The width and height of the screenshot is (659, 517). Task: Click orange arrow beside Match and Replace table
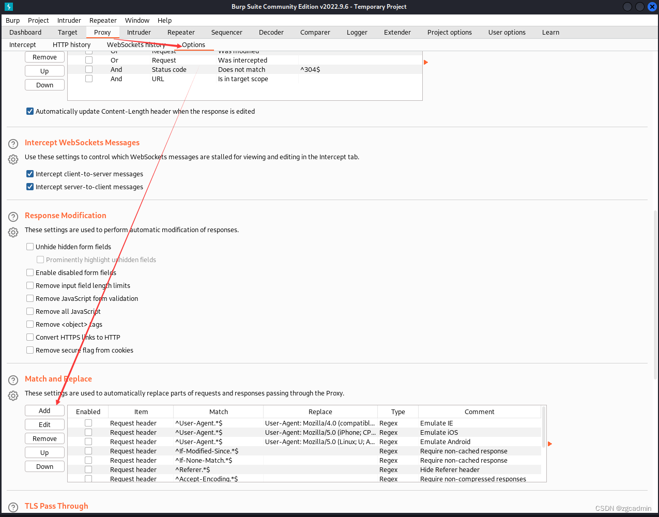(x=550, y=444)
